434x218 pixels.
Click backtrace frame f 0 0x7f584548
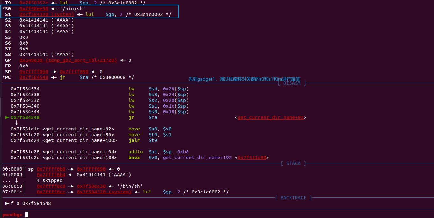(x=28, y=203)
